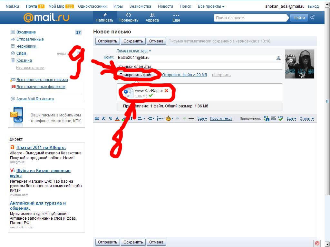The width and height of the screenshot is (330, 247).
Task: Open the smiley emoticon picker
Action: click(170, 118)
